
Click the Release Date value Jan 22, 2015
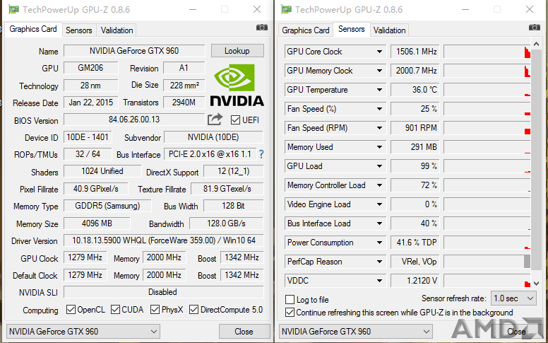[x=91, y=103]
